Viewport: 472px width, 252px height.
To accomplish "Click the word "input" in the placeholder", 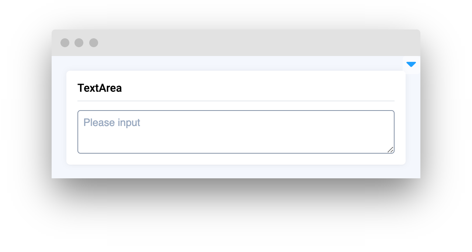I will click(129, 122).
